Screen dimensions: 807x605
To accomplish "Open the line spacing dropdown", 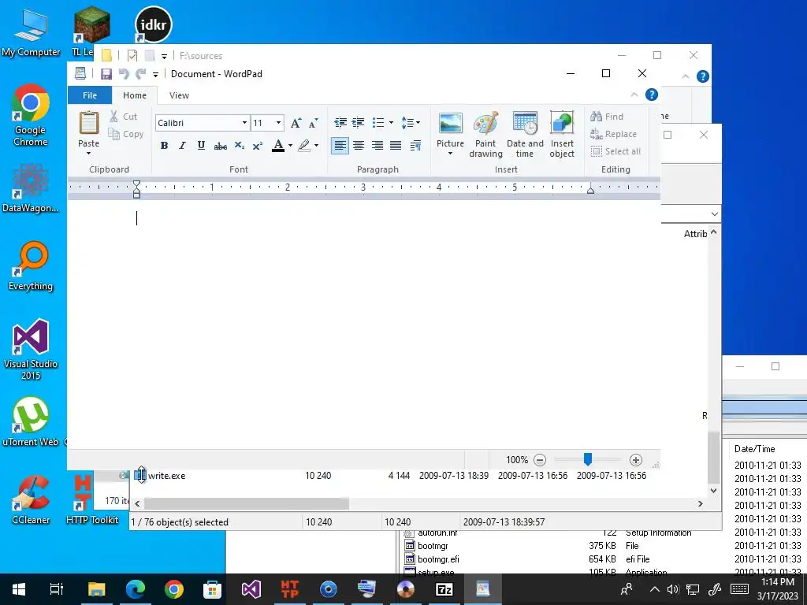I will click(x=410, y=122).
